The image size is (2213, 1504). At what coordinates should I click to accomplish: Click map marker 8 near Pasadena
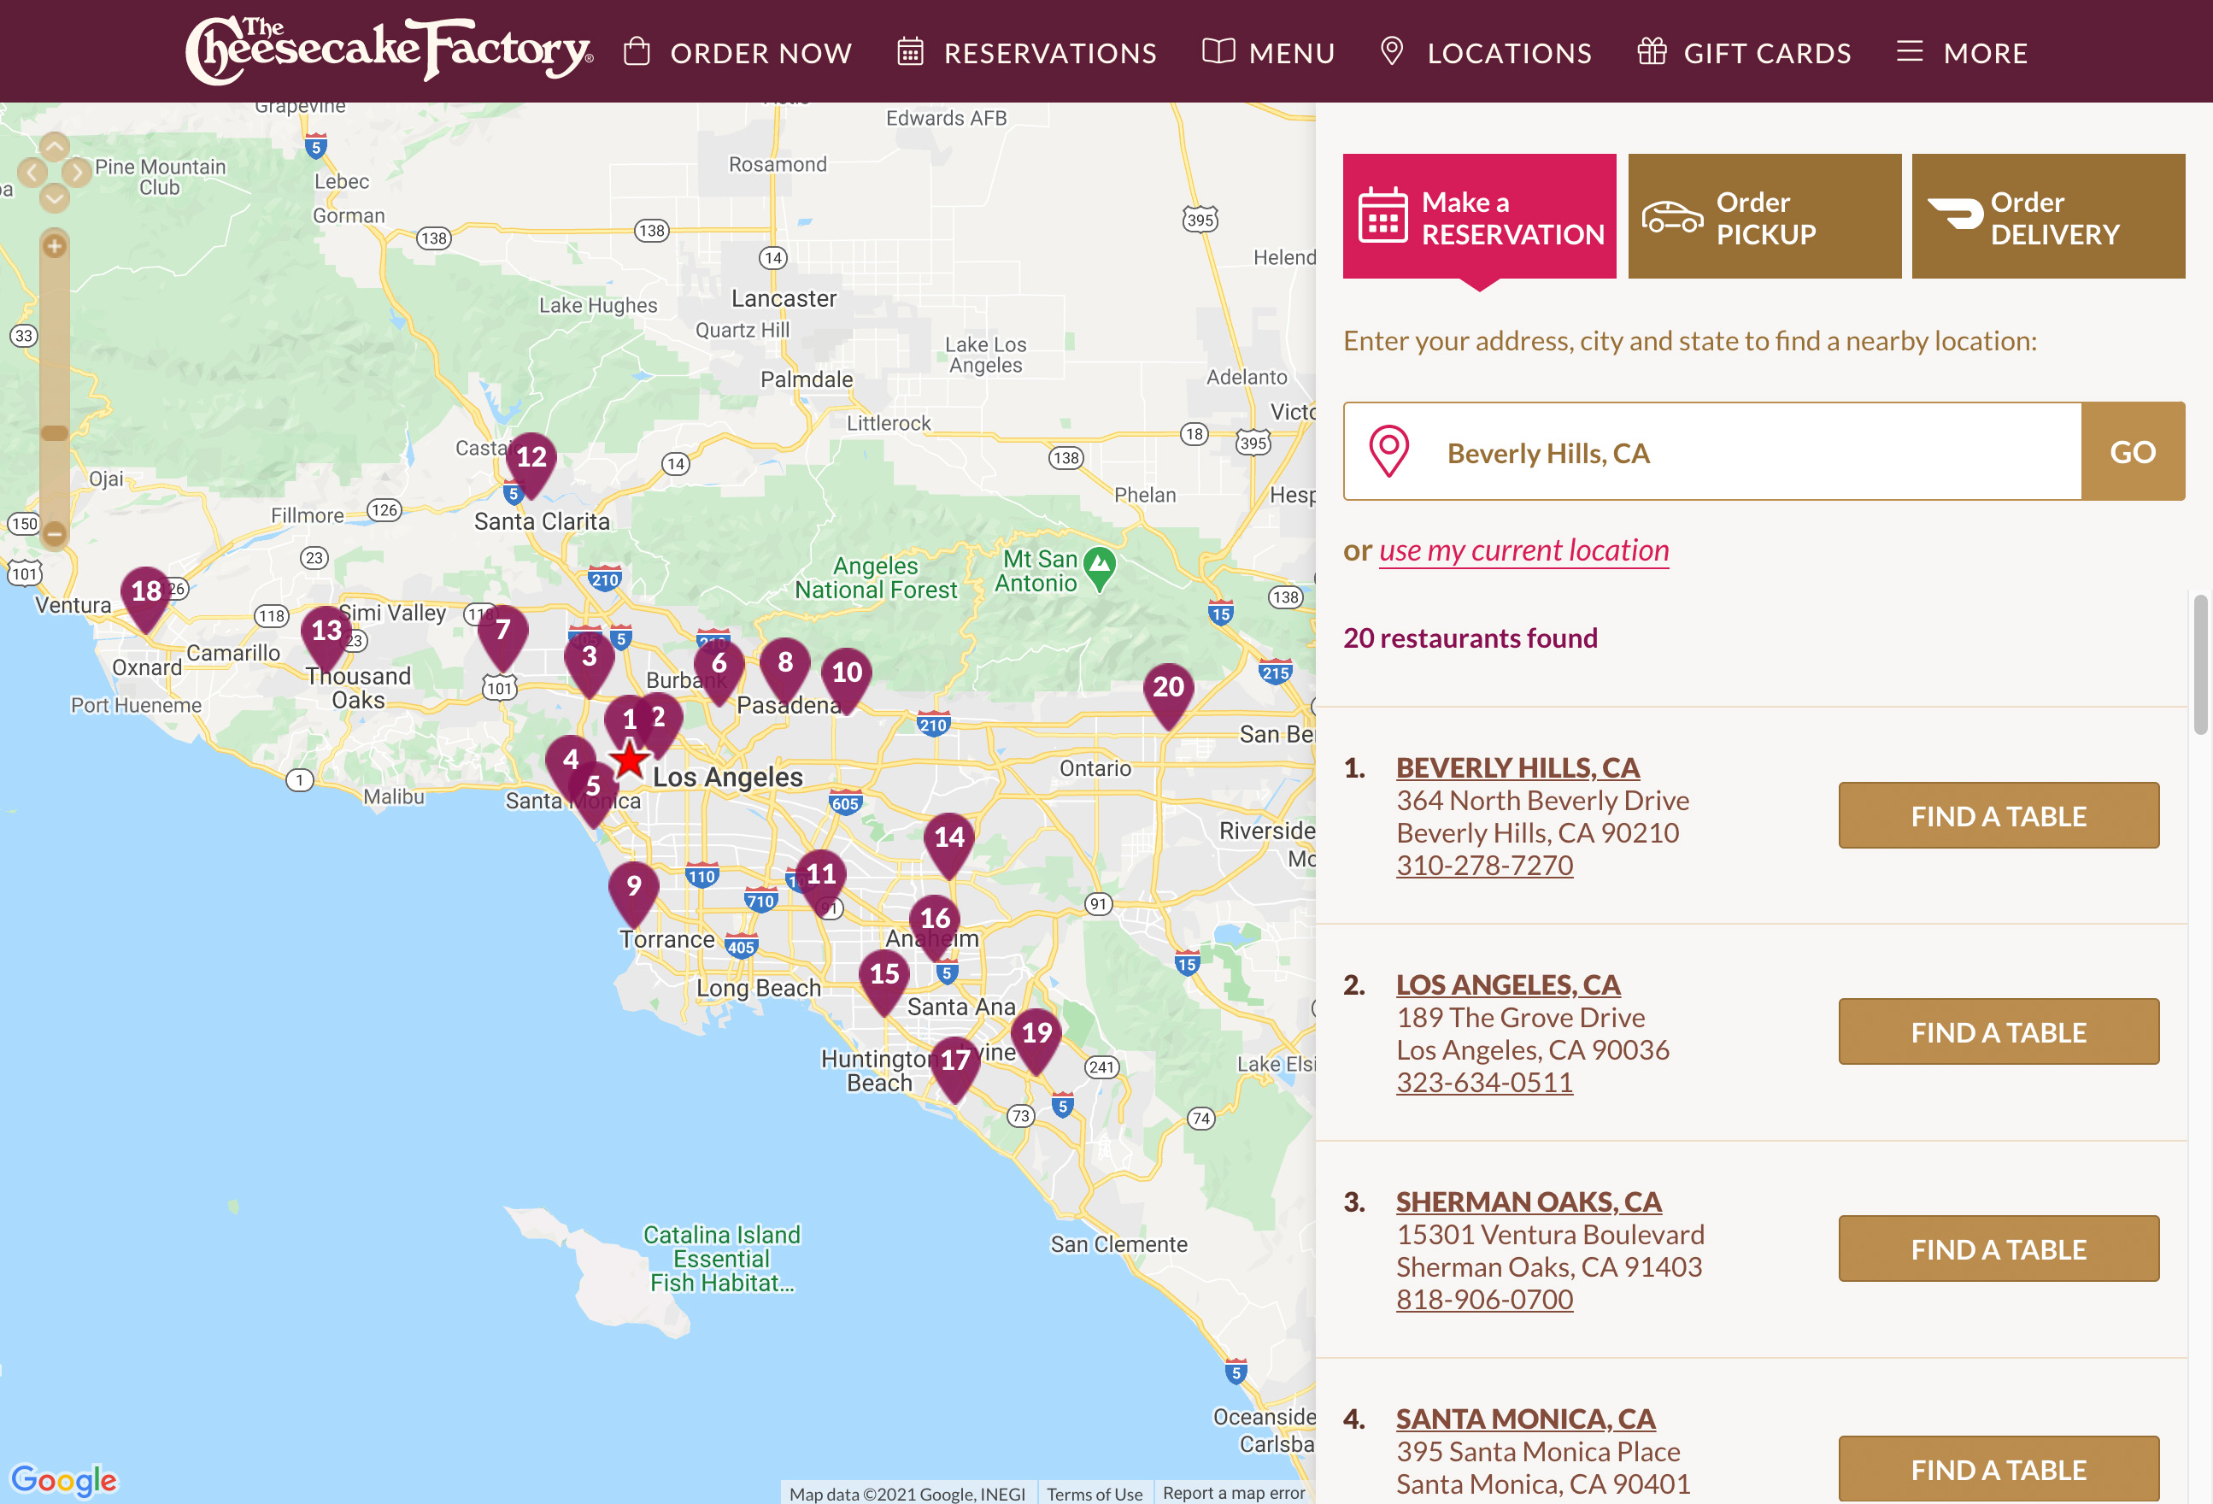point(784,666)
